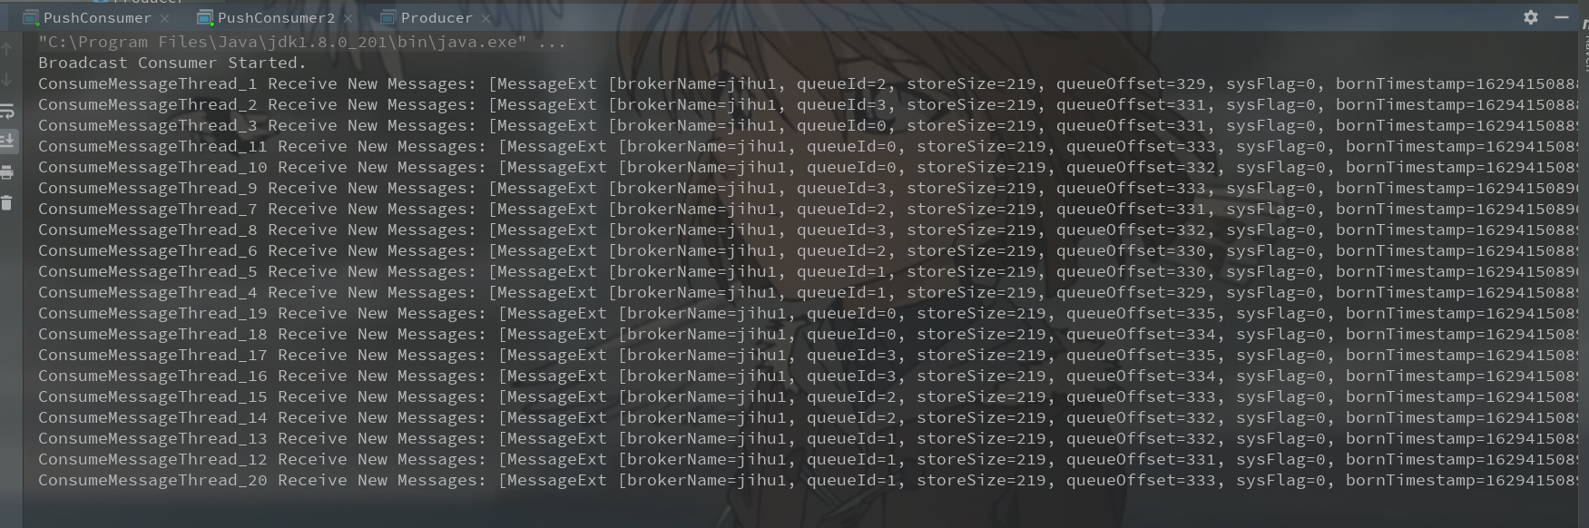Expand the folded java.exe command line
This screenshot has height=528, width=1589.
[552, 42]
